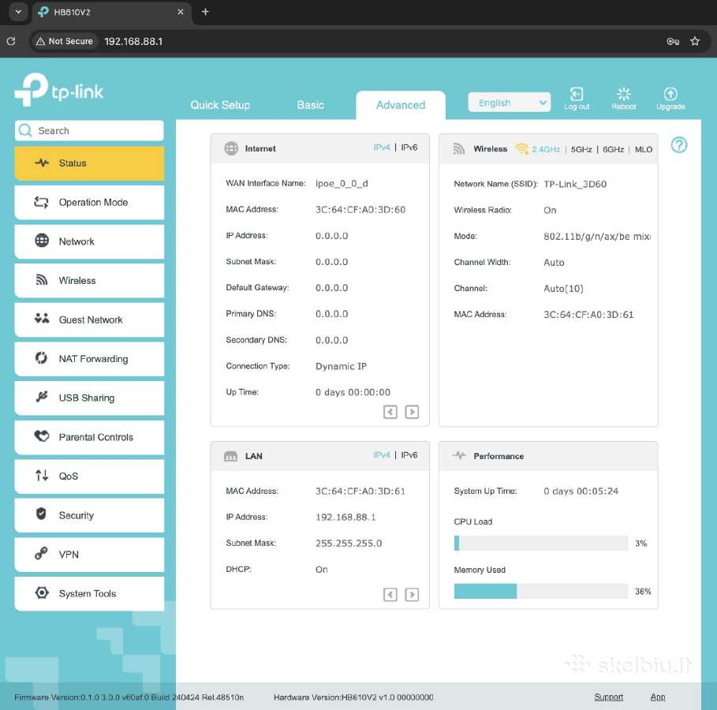Open browser password key icon
Viewport: 717px width, 710px height.
pos(673,41)
